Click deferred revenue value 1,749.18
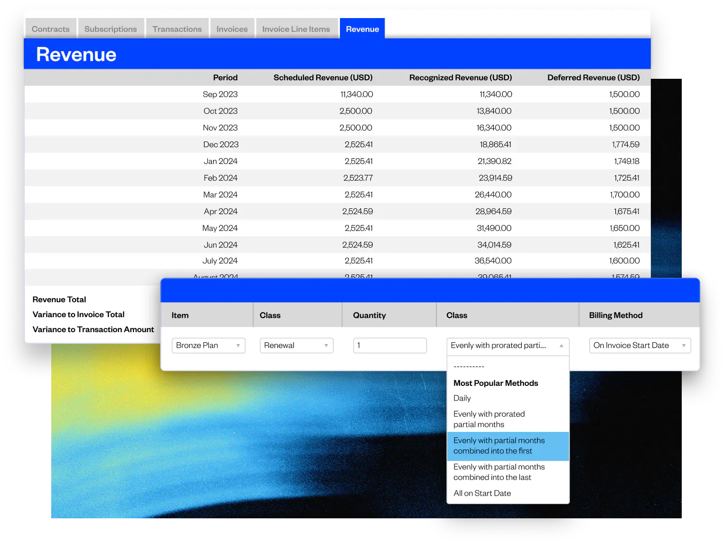This screenshot has width=724, height=543. click(627, 161)
